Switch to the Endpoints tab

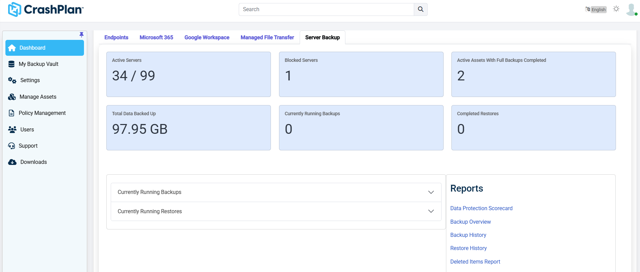(116, 38)
